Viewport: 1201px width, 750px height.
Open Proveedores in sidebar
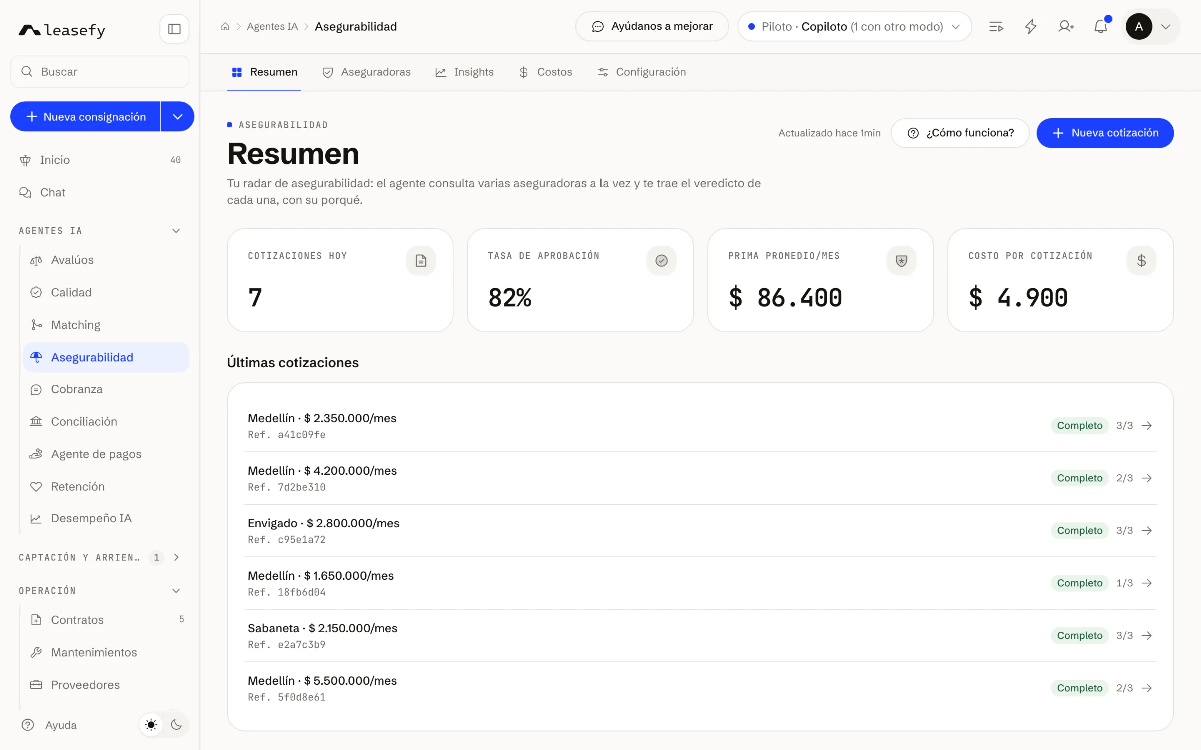coord(106,685)
